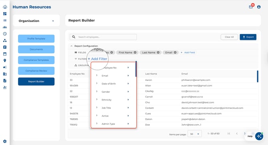This screenshot has height=145, width=268.
Task: Open the dashboard grid icon in sidebar
Action: [5, 14]
